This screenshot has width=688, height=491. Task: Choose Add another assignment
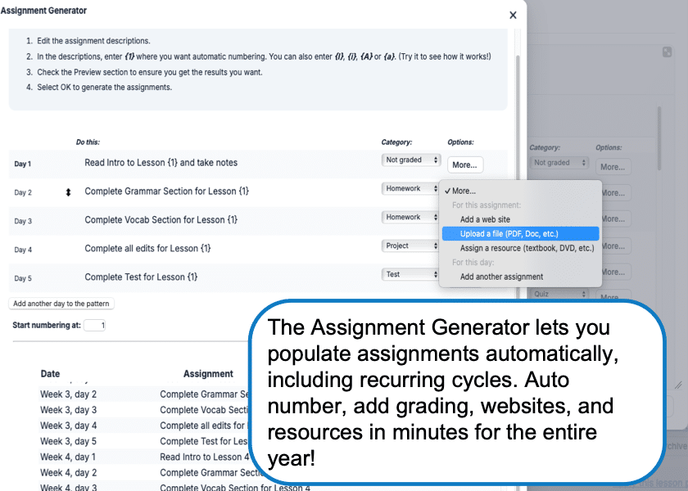coord(520,277)
